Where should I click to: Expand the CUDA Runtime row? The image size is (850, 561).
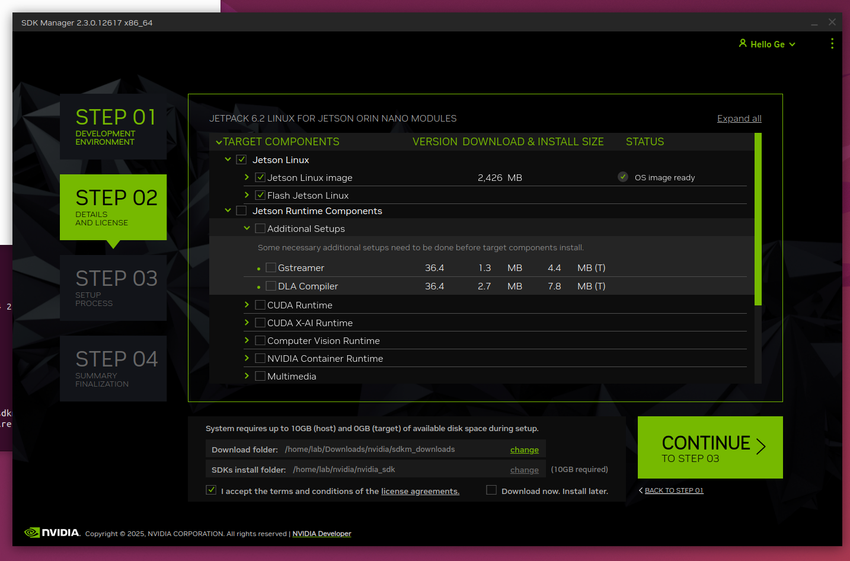point(247,304)
